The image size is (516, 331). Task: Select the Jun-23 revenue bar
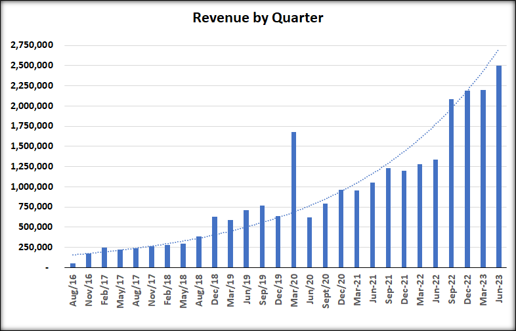[499, 166]
